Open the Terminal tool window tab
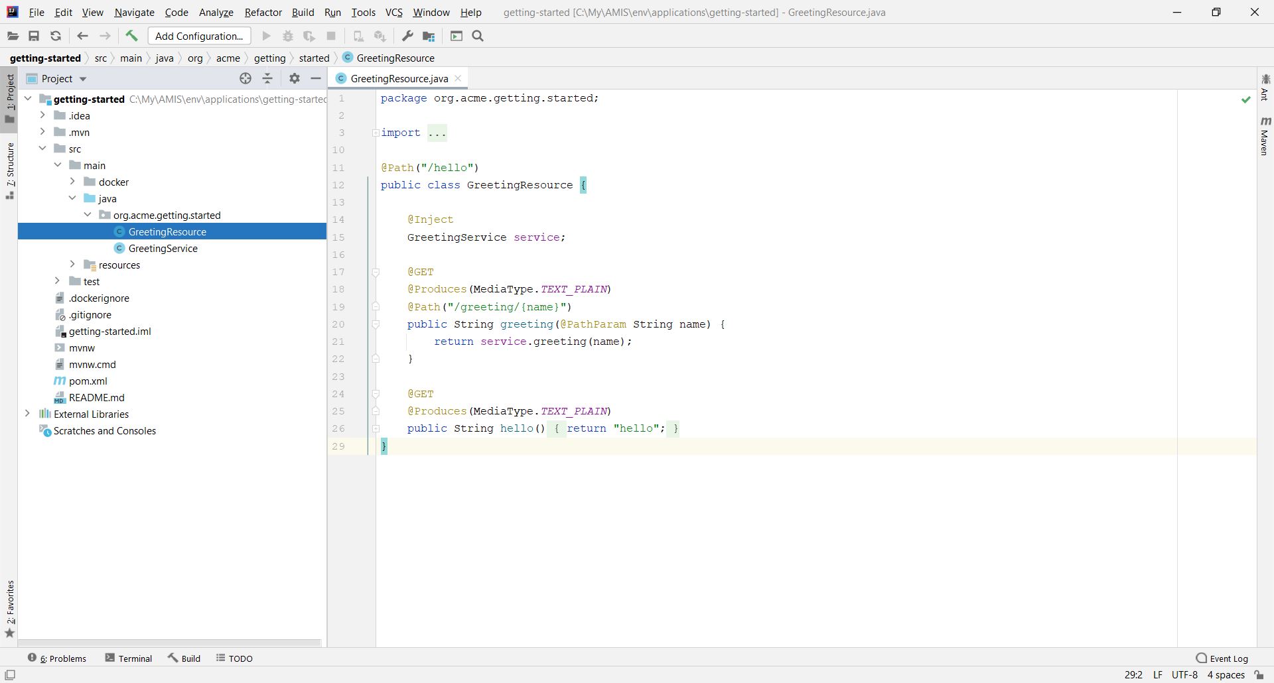The height and width of the screenshot is (683, 1274). (x=129, y=658)
